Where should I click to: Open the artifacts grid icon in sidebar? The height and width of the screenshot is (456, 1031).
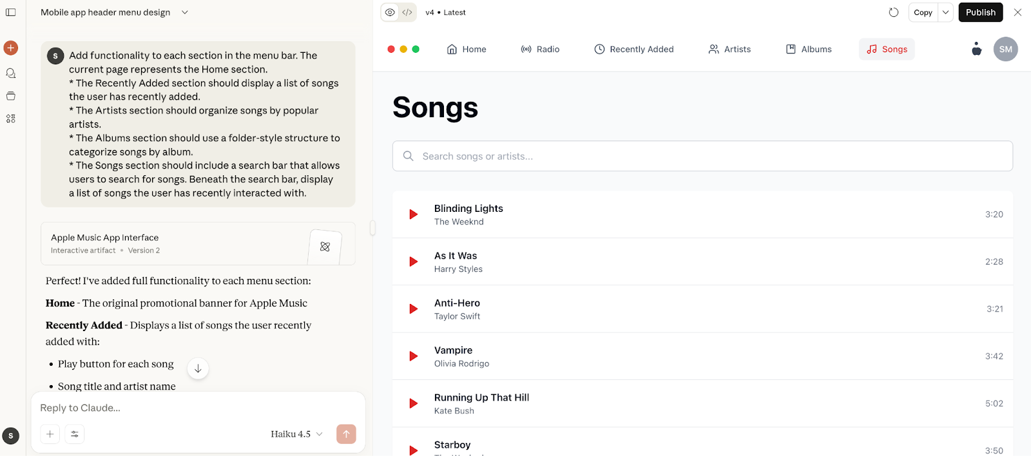[11, 119]
